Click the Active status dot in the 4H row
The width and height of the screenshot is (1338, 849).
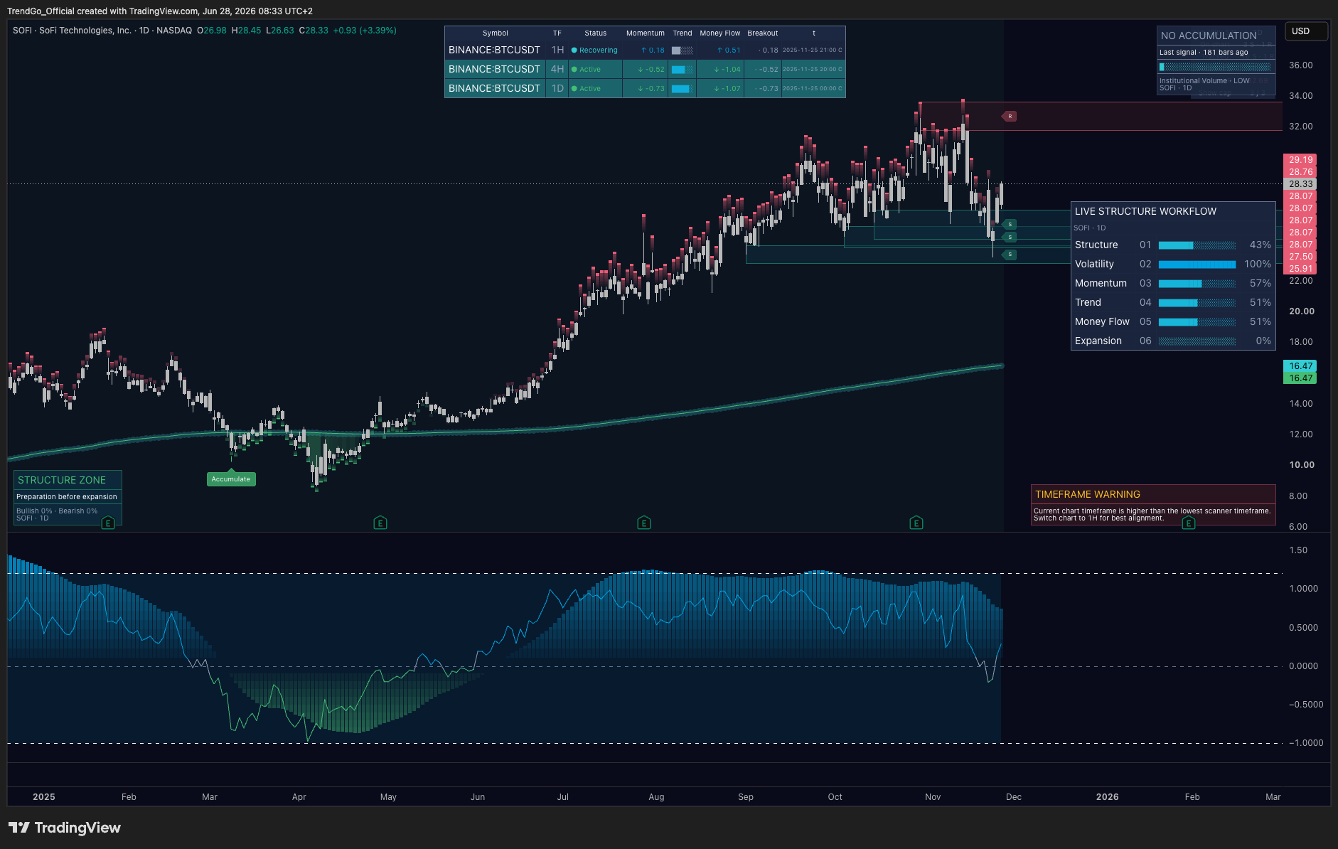(574, 70)
